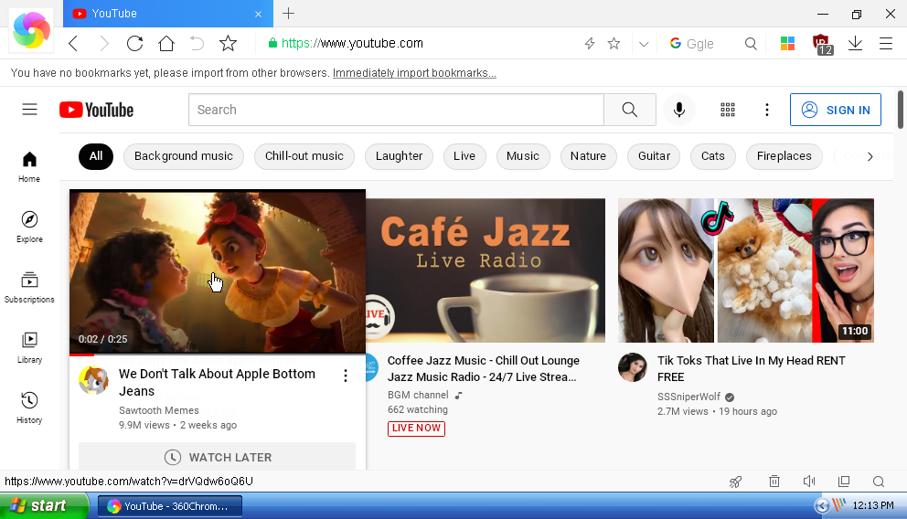The image size is (907, 519).
Task: Open Library in sidebar
Action: 29,348
